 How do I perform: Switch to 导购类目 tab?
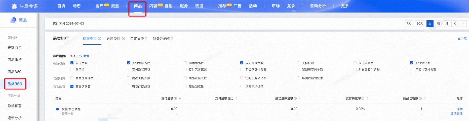click(x=113, y=39)
